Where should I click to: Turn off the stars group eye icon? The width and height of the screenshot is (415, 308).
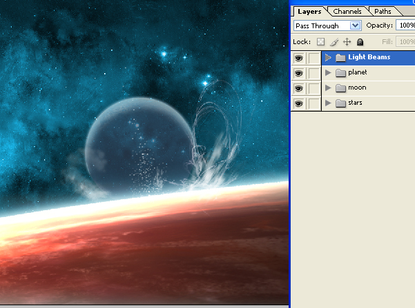point(298,103)
